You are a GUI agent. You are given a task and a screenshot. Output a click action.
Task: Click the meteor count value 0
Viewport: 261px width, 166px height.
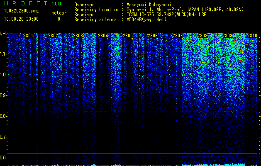pos(59,19)
